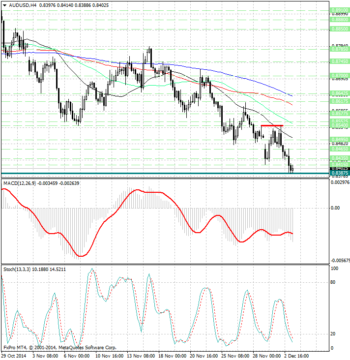Viewport: 350px width, 360px height.
Task: Select the 0.87450 price level label
Action: click(340, 61)
